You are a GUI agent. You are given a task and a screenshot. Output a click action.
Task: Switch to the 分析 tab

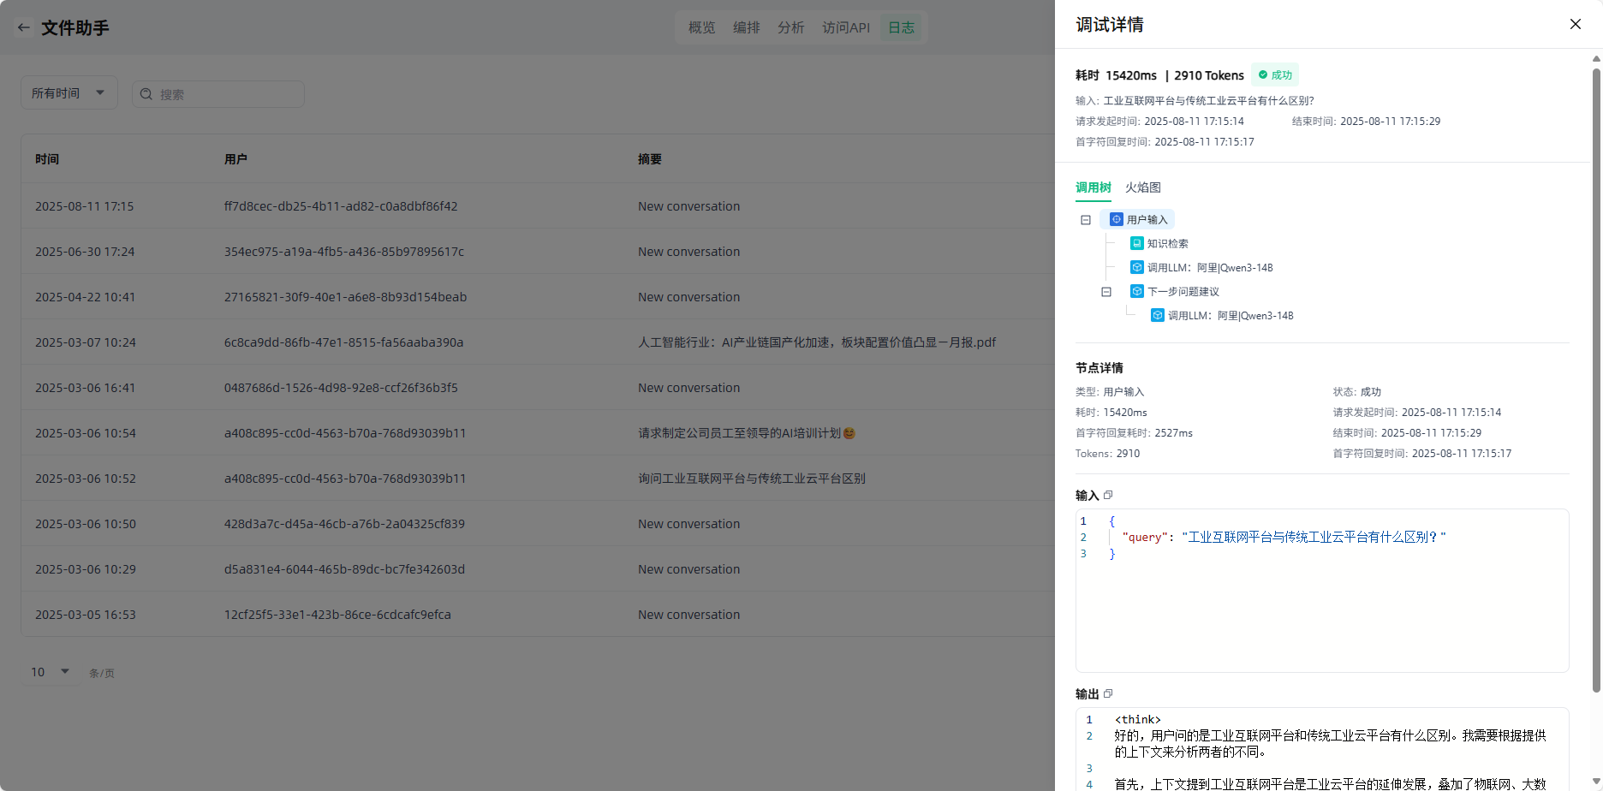point(790,27)
